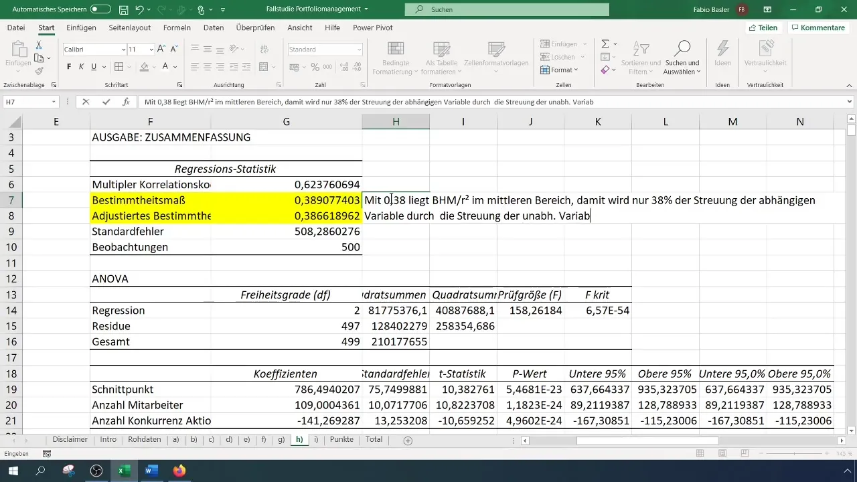Select sheet tab Total

[x=374, y=440]
